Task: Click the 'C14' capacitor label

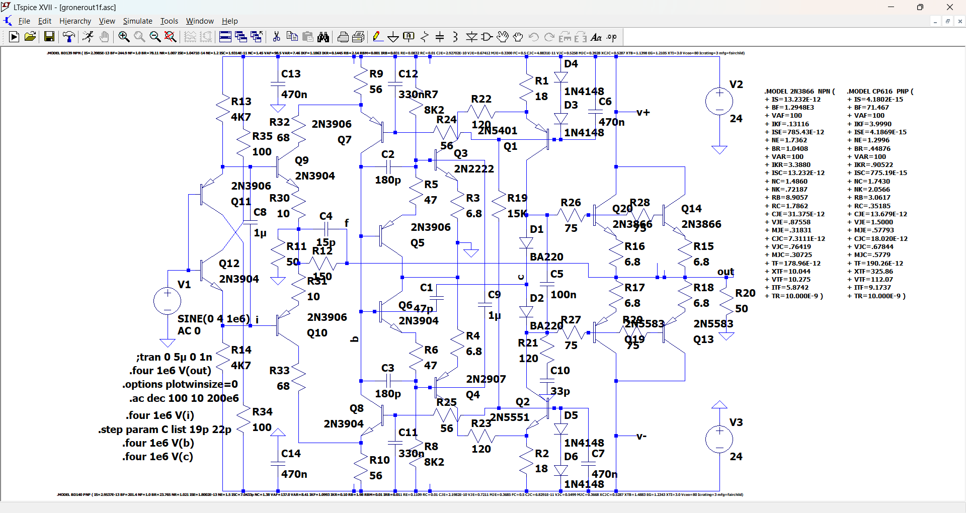Action: coord(291,454)
